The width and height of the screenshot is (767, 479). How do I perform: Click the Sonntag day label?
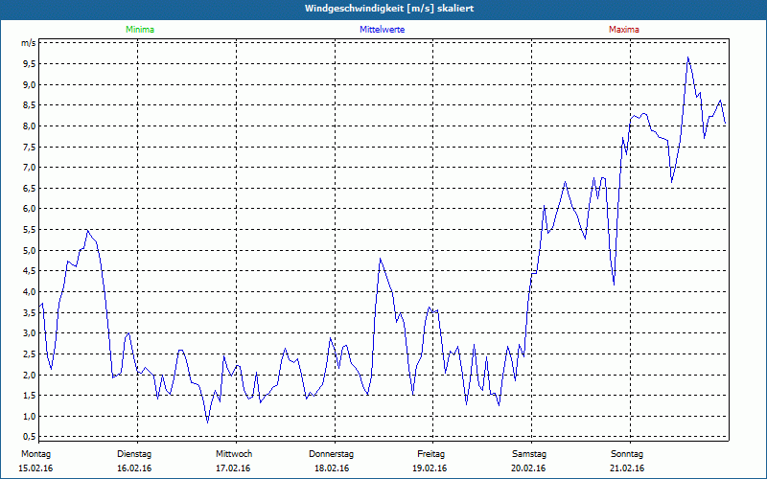[x=627, y=454]
